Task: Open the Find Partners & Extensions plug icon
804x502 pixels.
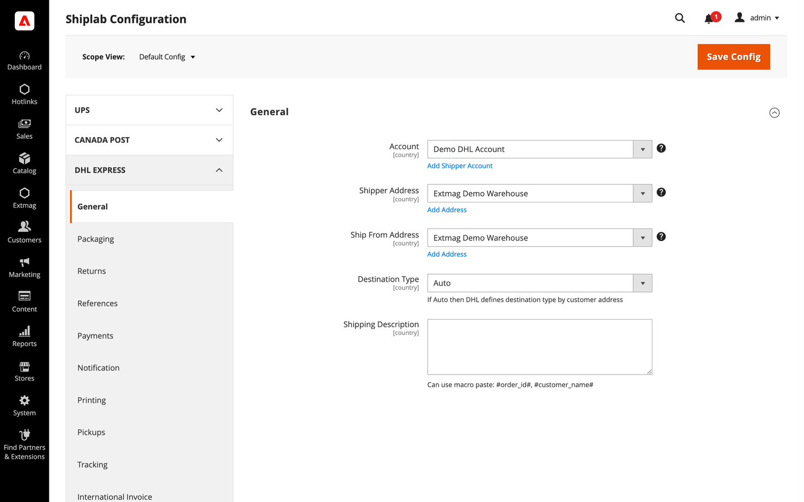Action: (24, 435)
